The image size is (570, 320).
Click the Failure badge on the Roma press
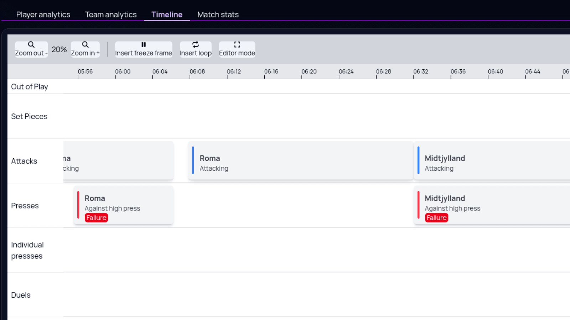pyautogui.click(x=96, y=218)
